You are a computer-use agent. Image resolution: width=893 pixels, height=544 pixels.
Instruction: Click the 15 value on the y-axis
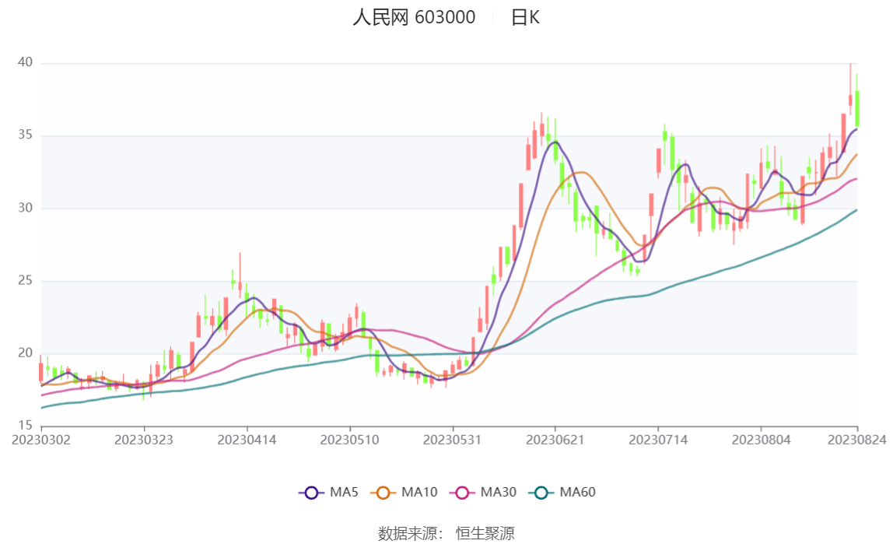coord(26,426)
